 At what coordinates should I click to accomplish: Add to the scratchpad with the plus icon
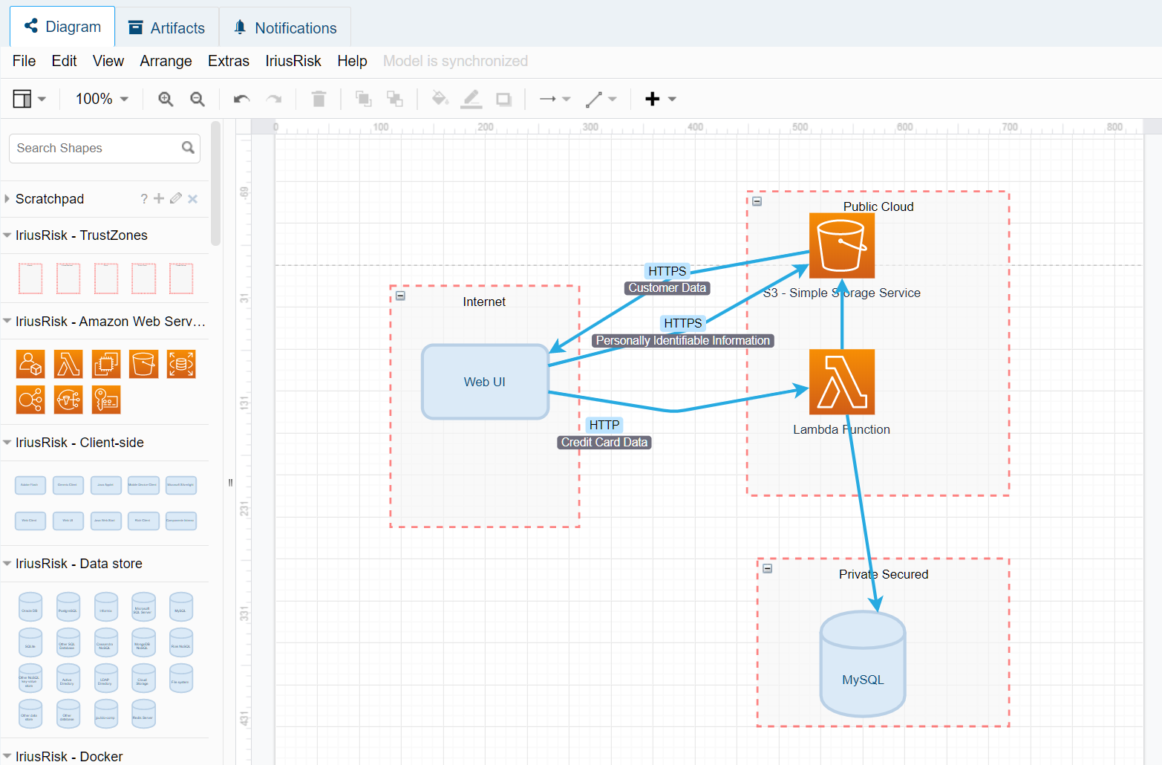159,198
